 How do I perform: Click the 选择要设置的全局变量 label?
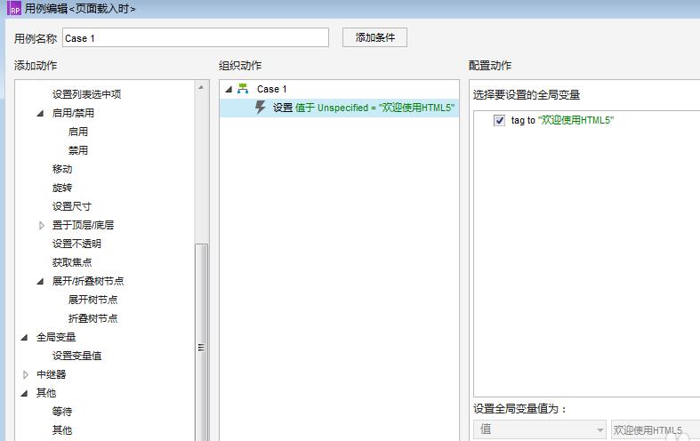click(527, 94)
